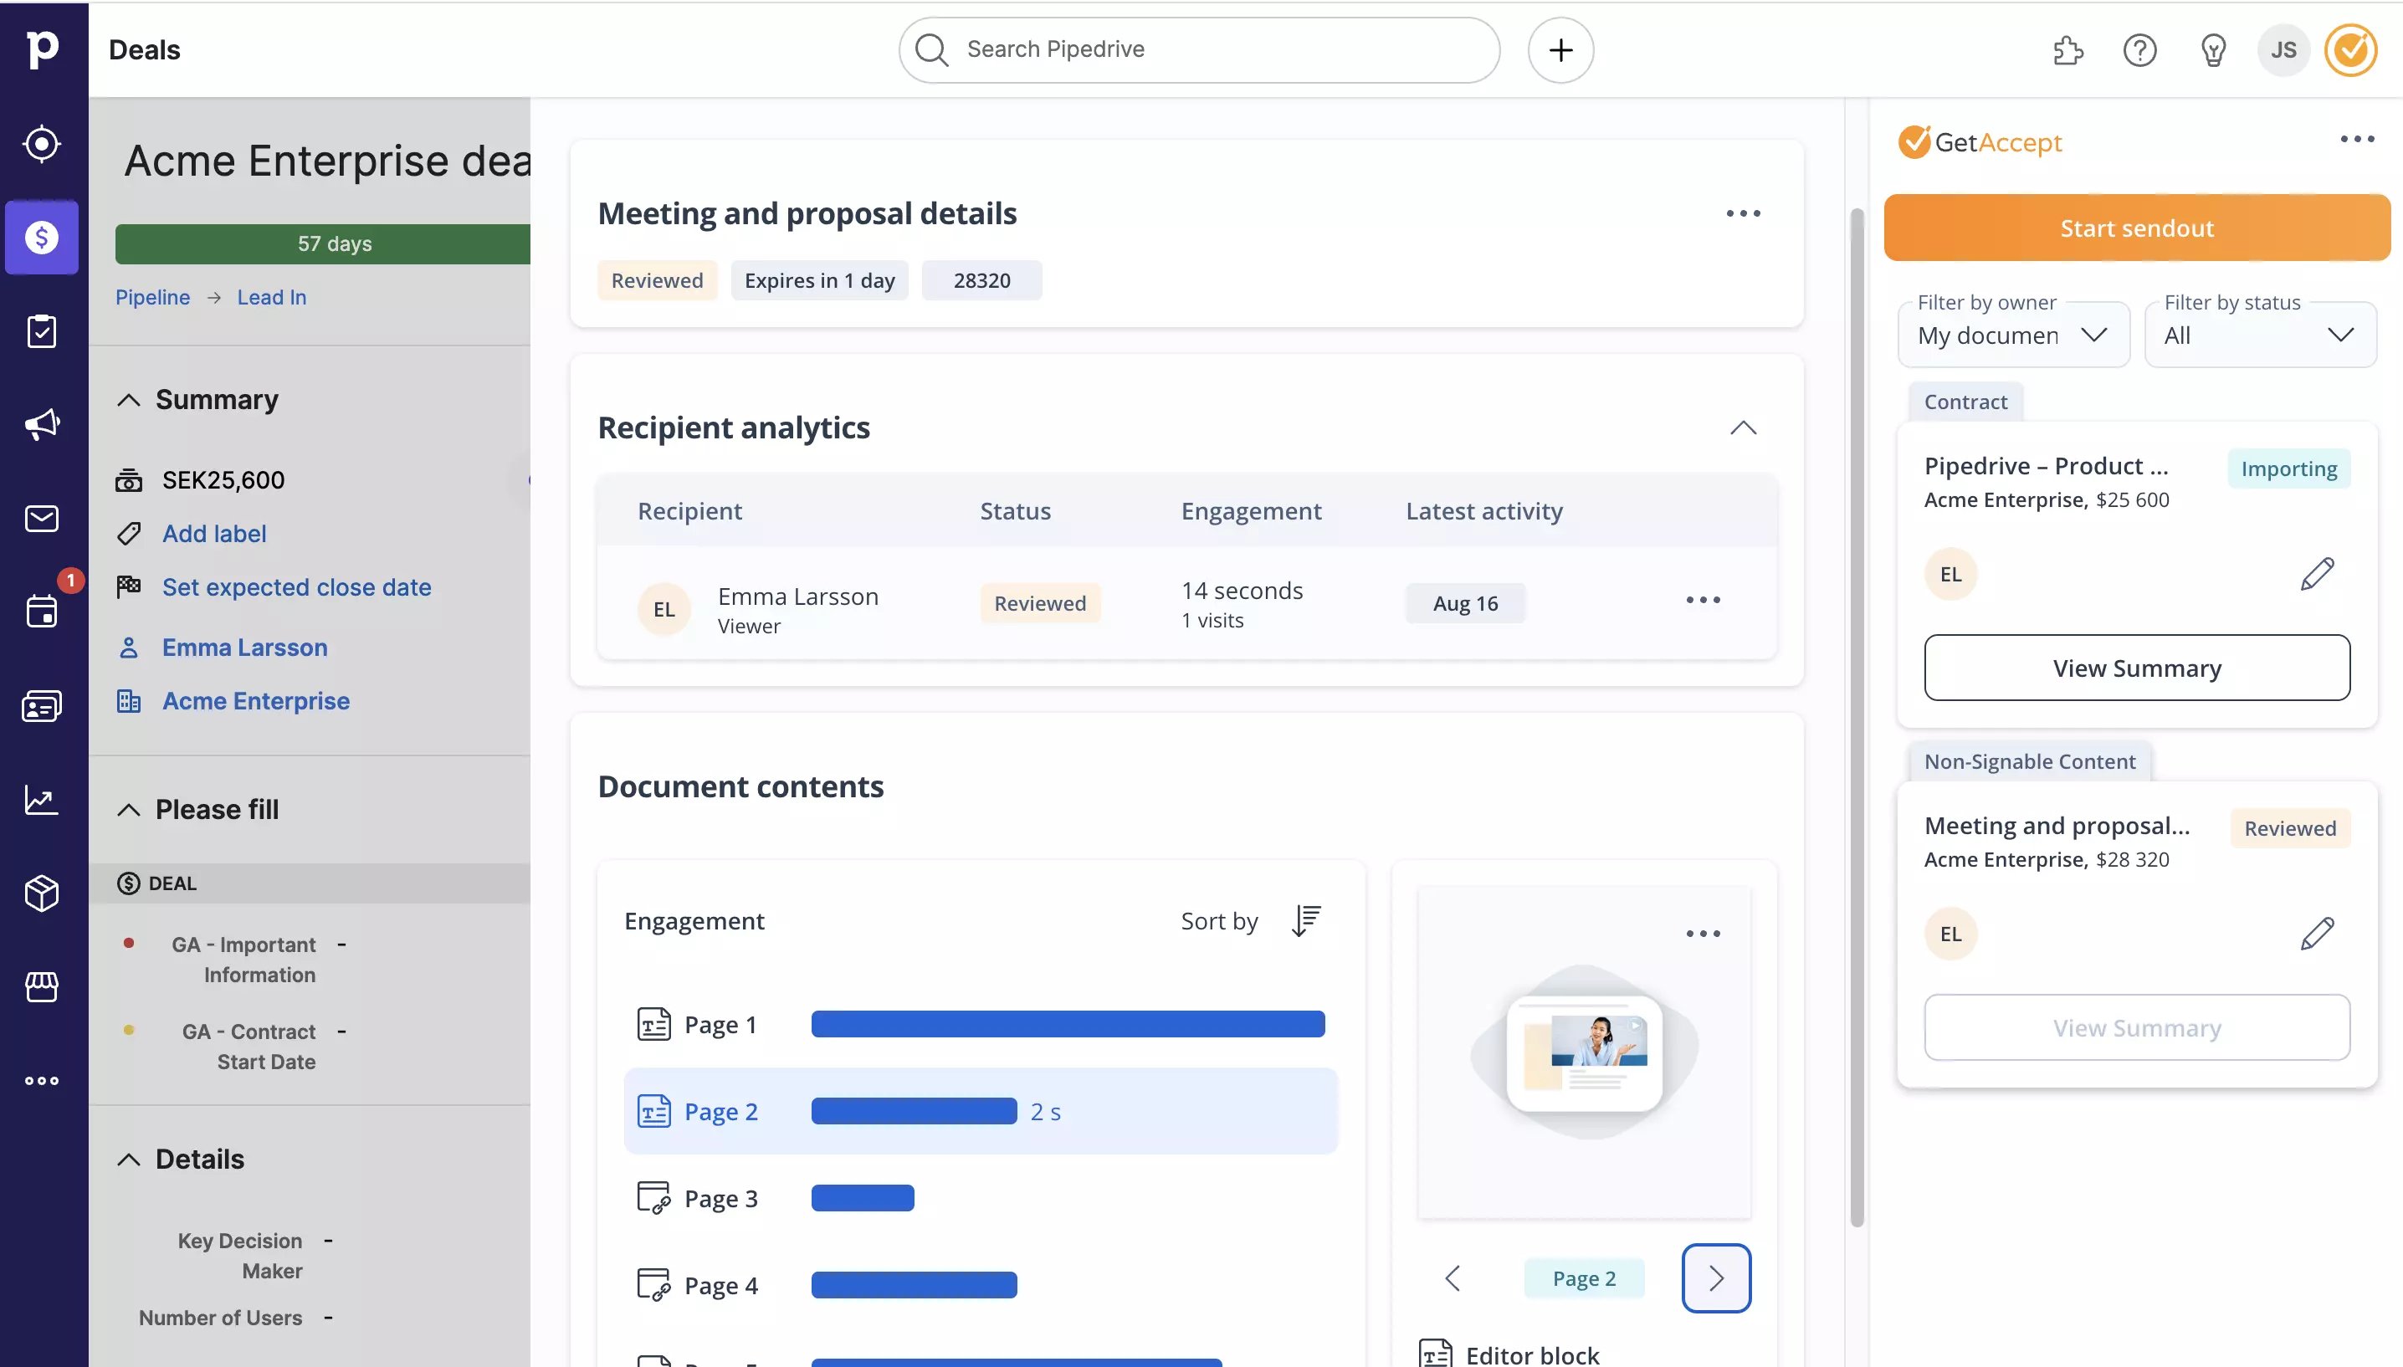2403x1367 pixels.
Task: Click View Summary for Pipedrive Product contract
Action: (x=2135, y=667)
